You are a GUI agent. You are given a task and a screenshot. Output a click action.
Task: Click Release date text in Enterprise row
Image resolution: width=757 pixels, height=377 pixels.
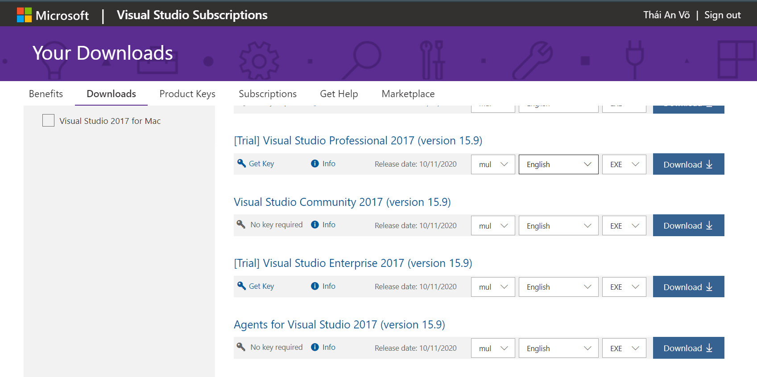coord(416,287)
